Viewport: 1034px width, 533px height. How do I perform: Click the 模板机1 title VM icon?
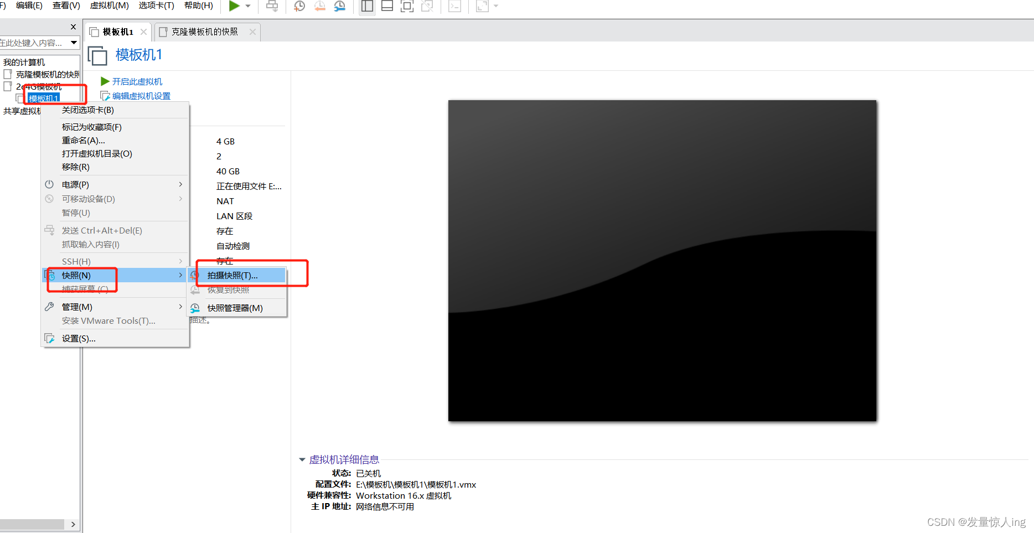point(97,56)
